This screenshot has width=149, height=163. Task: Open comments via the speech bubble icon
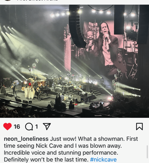tap(29, 127)
